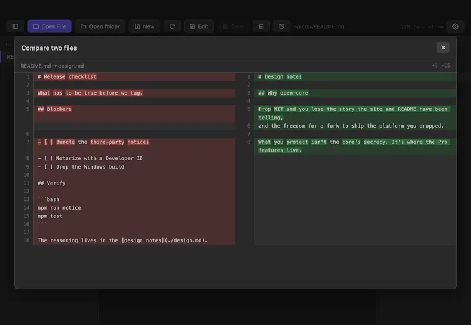Screen dimensions: 471x325
Task: Click the Open folder button
Action: click(x=100, y=26)
